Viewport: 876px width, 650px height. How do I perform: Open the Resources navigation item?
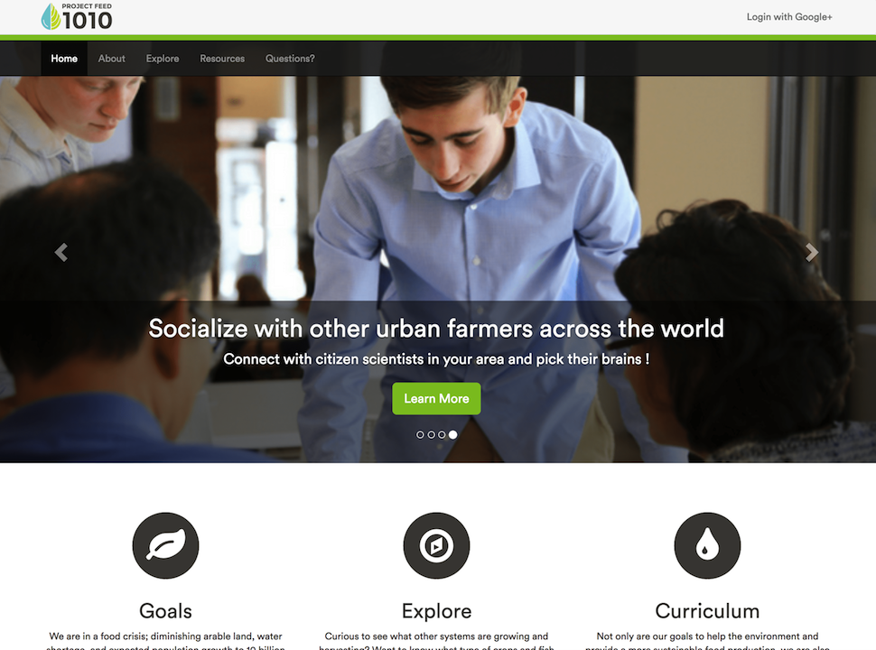(222, 59)
